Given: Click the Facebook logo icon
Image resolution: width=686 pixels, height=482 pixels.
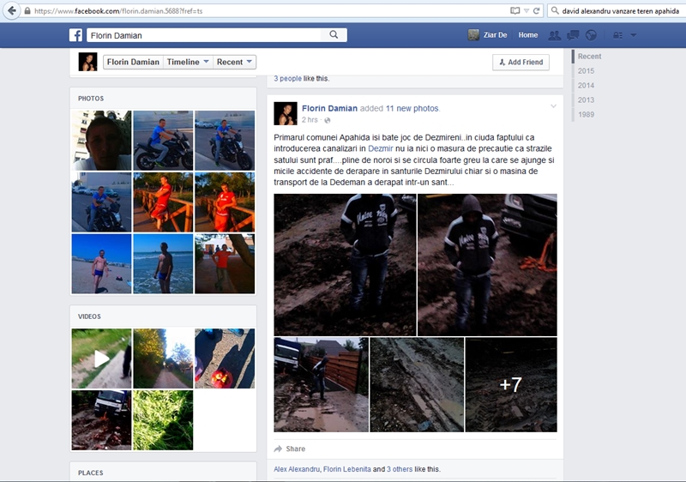Looking at the screenshot, I should pyautogui.click(x=75, y=35).
